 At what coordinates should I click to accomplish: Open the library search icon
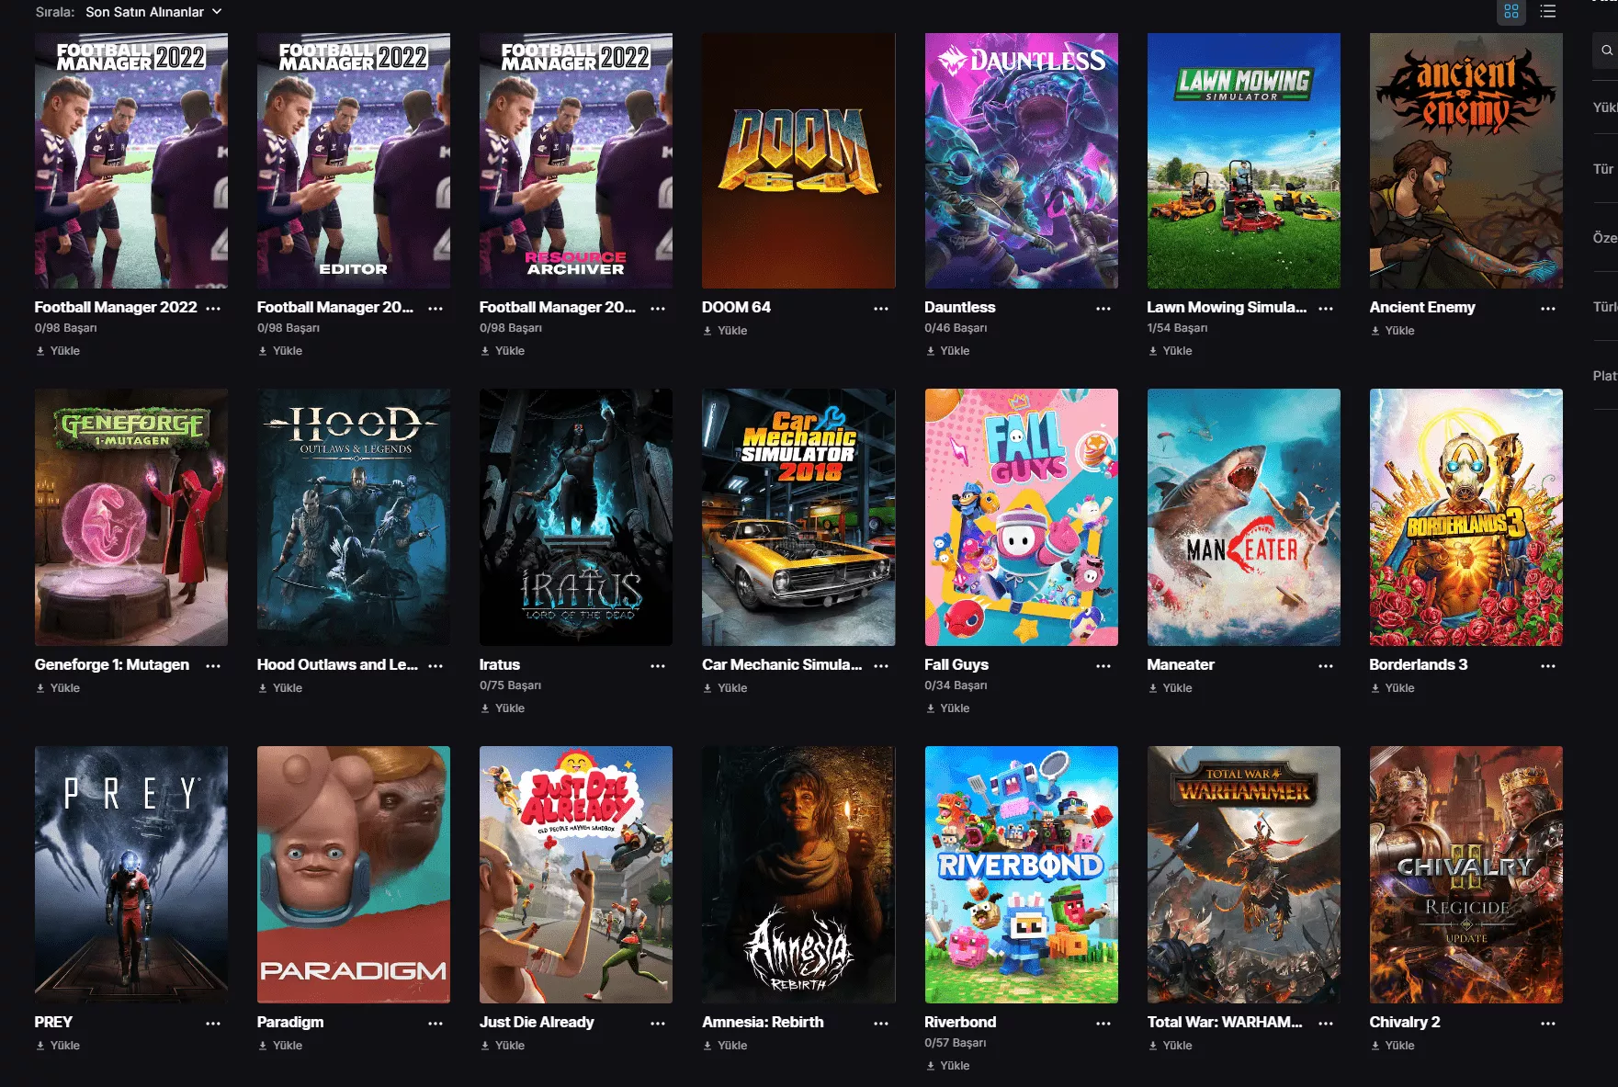(1606, 51)
